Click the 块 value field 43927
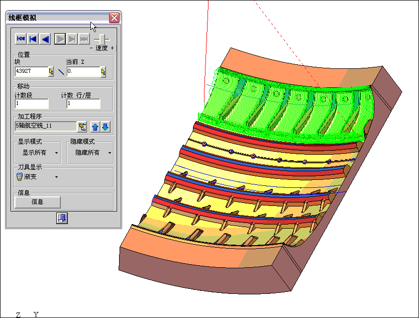 [x=31, y=71]
